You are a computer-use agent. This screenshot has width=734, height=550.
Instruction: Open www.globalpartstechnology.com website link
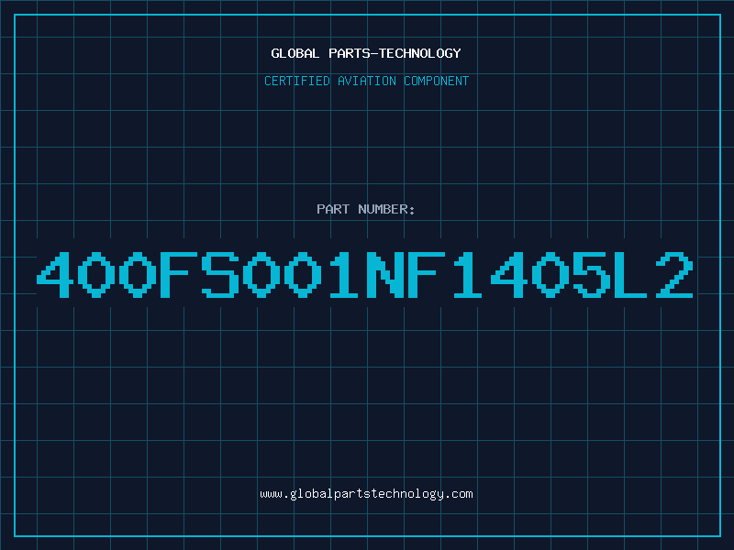click(x=366, y=494)
